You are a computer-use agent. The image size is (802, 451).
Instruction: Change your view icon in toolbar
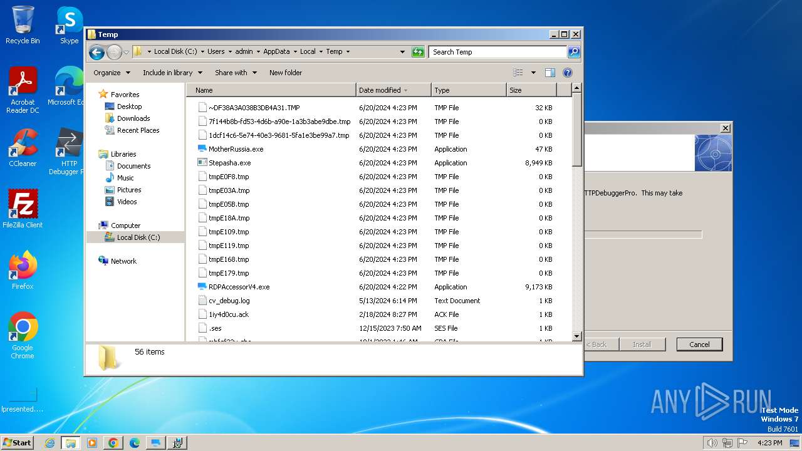pyautogui.click(x=518, y=73)
